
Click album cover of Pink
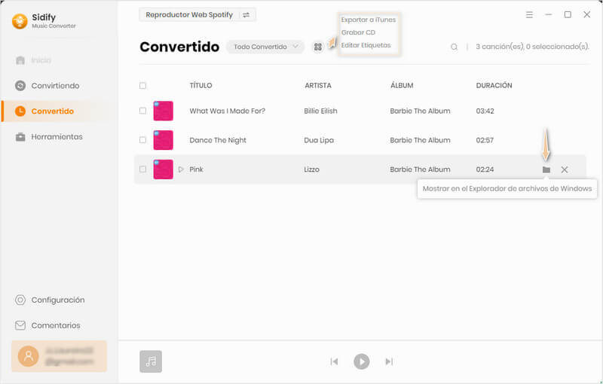click(x=163, y=169)
